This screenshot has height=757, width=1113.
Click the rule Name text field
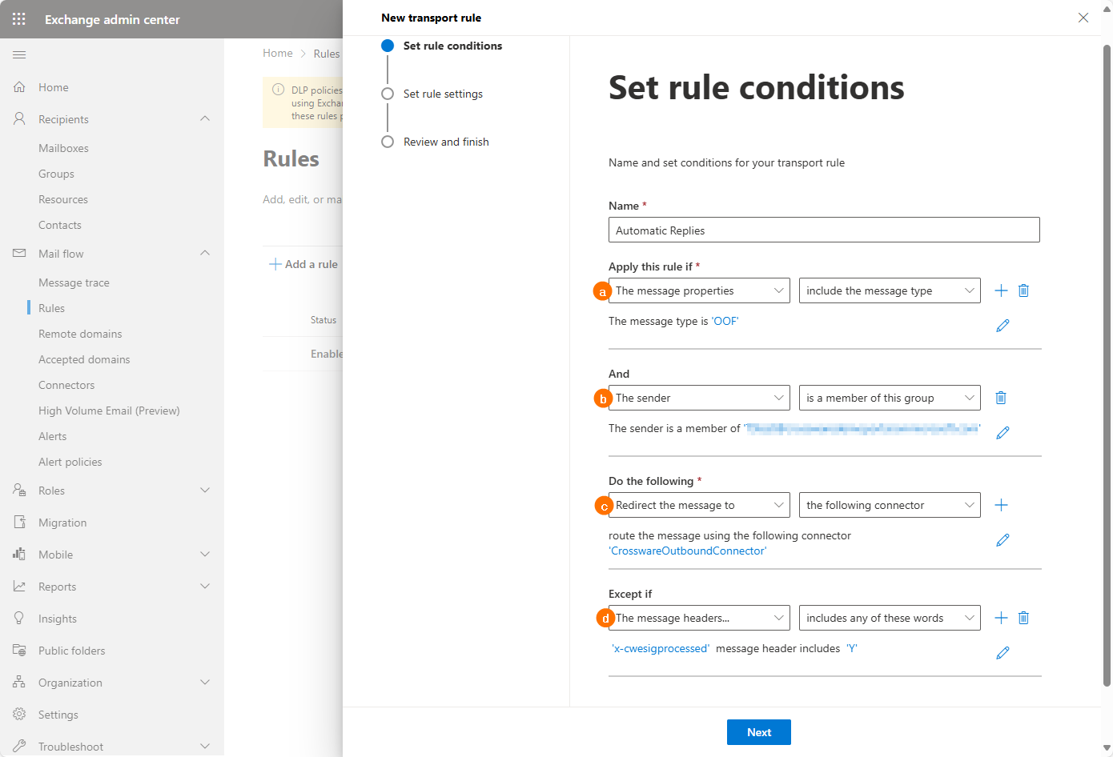tap(824, 230)
